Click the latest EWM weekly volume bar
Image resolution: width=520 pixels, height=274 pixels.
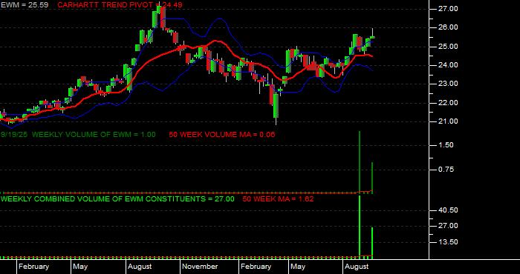click(x=372, y=178)
